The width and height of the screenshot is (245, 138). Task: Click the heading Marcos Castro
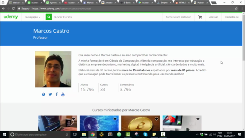pyautogui.click(x=51, y=31)
